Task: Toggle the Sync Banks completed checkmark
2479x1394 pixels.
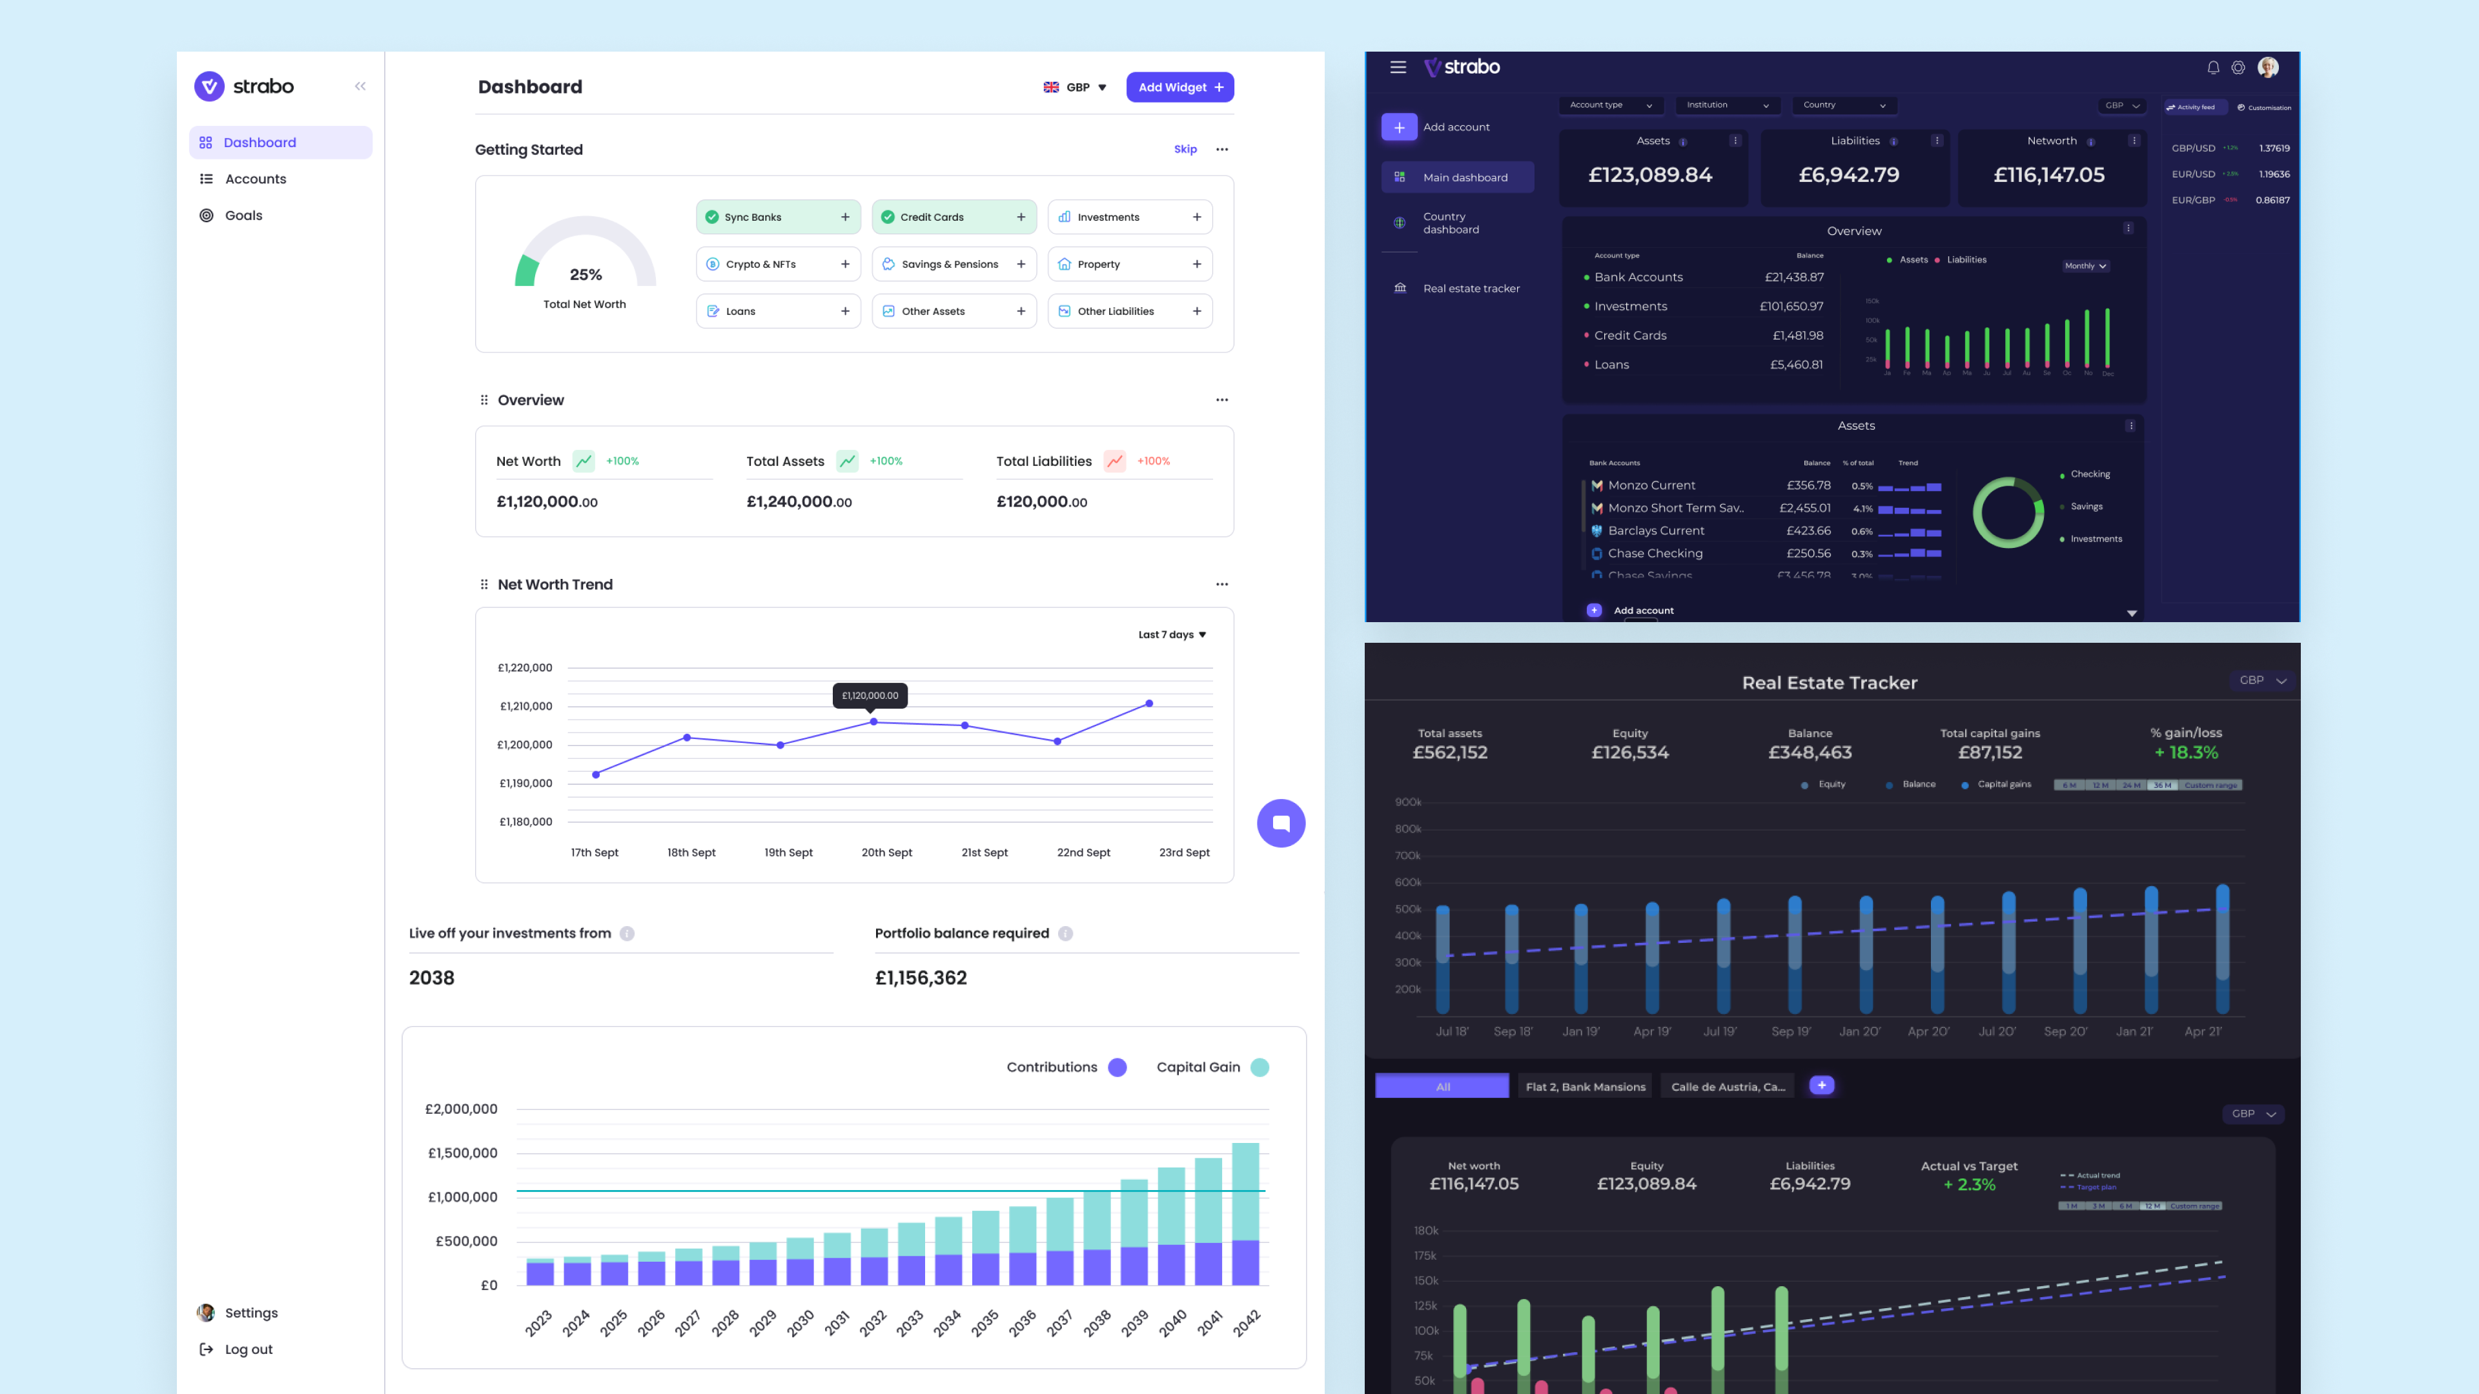Action: click(x=712, y=216)
